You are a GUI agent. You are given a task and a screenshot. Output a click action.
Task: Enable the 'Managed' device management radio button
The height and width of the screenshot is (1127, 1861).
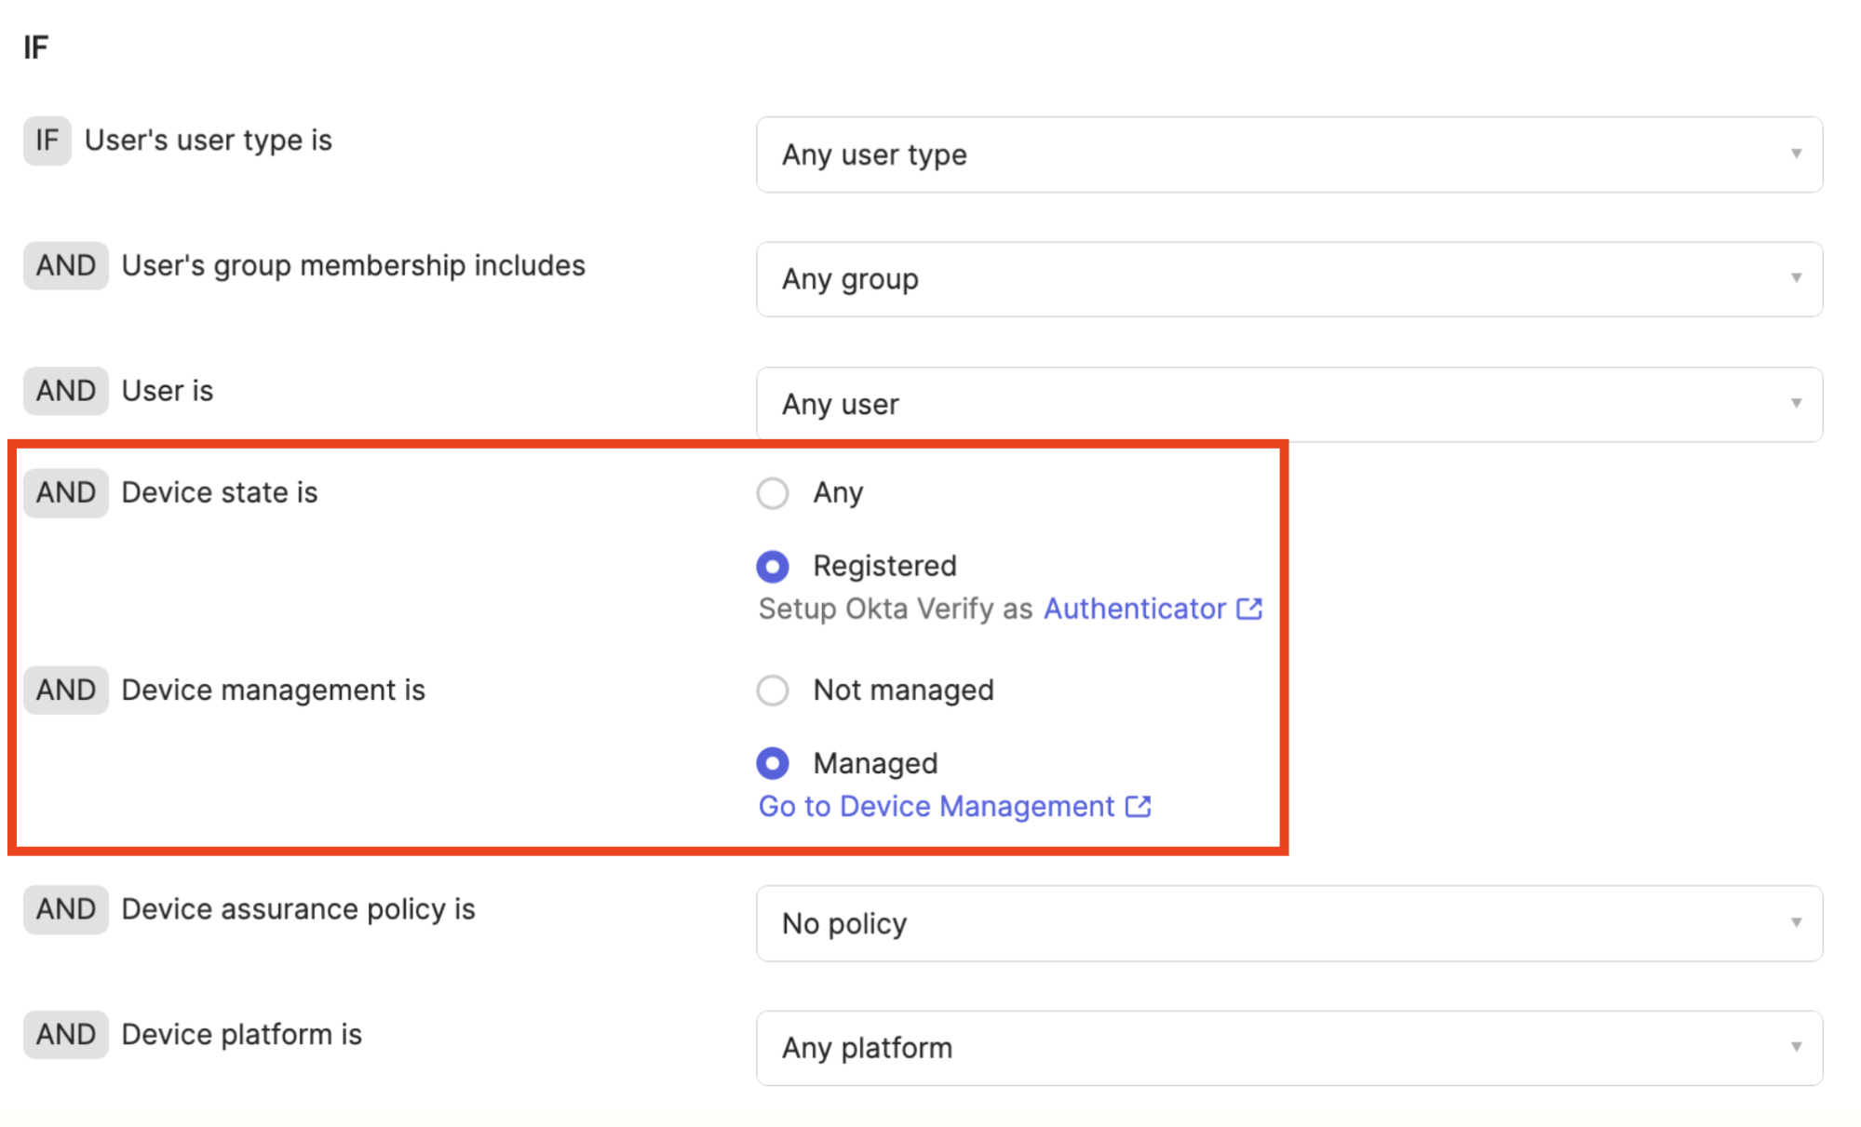pos(771,761)
